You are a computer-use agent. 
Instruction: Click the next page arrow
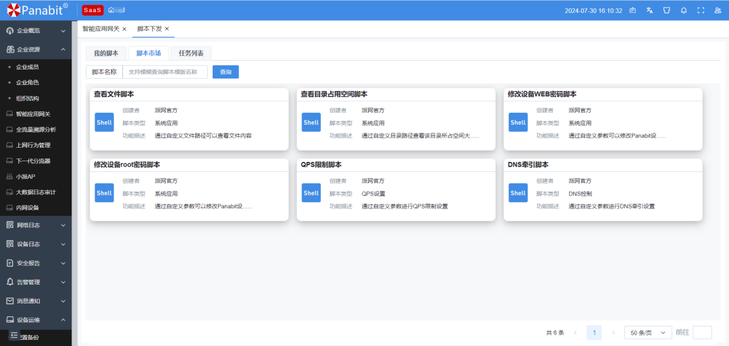tap(613, 333)
